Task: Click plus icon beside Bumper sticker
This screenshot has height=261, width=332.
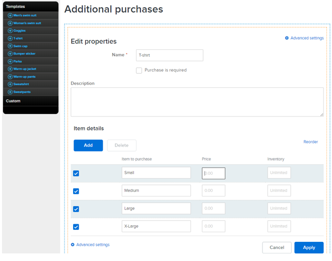Action: 10,53
